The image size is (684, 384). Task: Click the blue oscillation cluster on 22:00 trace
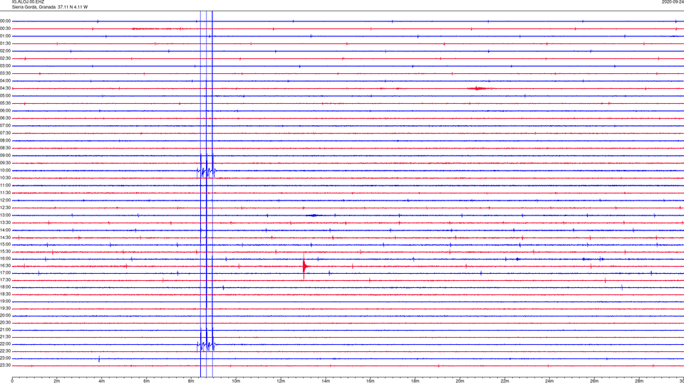tap(207, 346)
